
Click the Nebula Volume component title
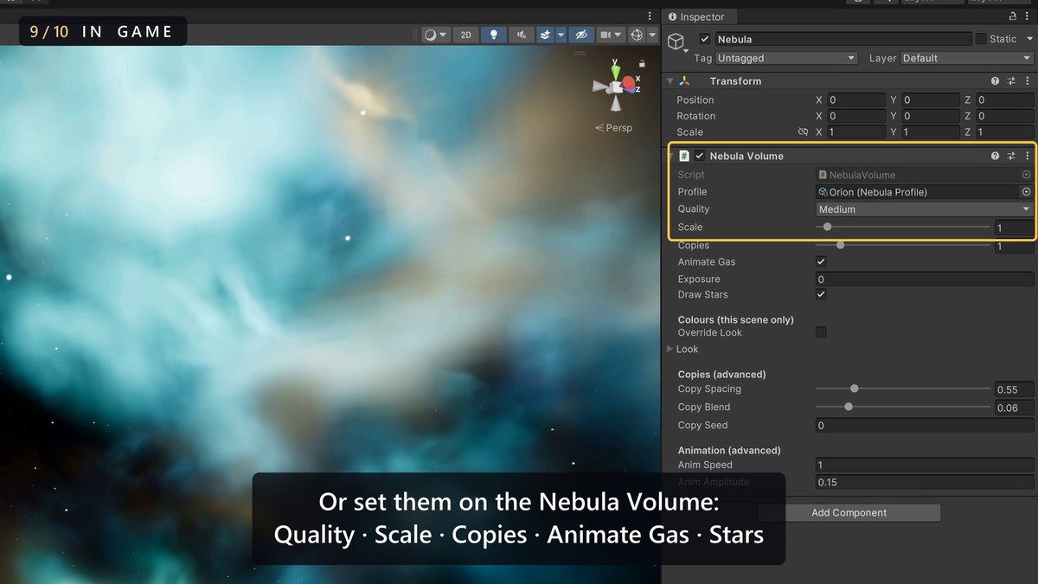click(x=746, y=156)
